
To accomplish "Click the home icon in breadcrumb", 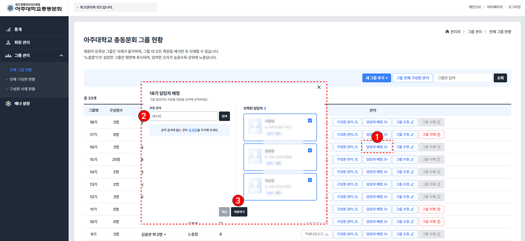I will 447,32.
